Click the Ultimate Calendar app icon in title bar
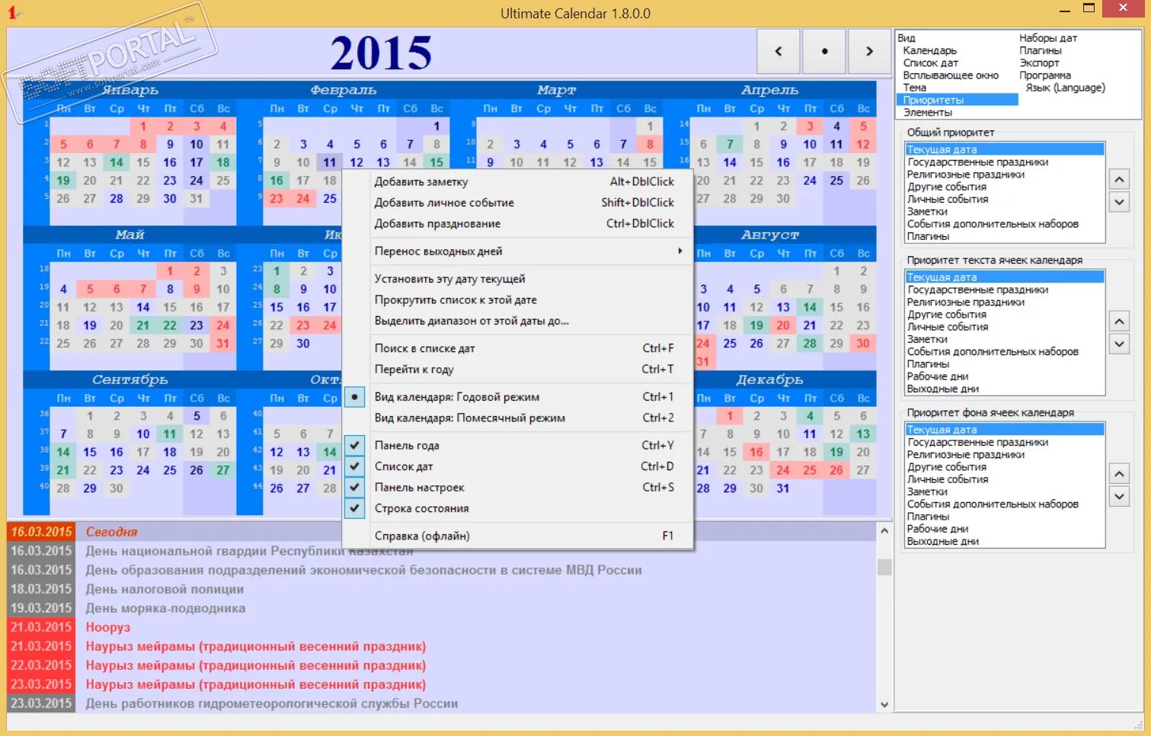Viewport: 1151px width, 736px height. coord(13,12)
